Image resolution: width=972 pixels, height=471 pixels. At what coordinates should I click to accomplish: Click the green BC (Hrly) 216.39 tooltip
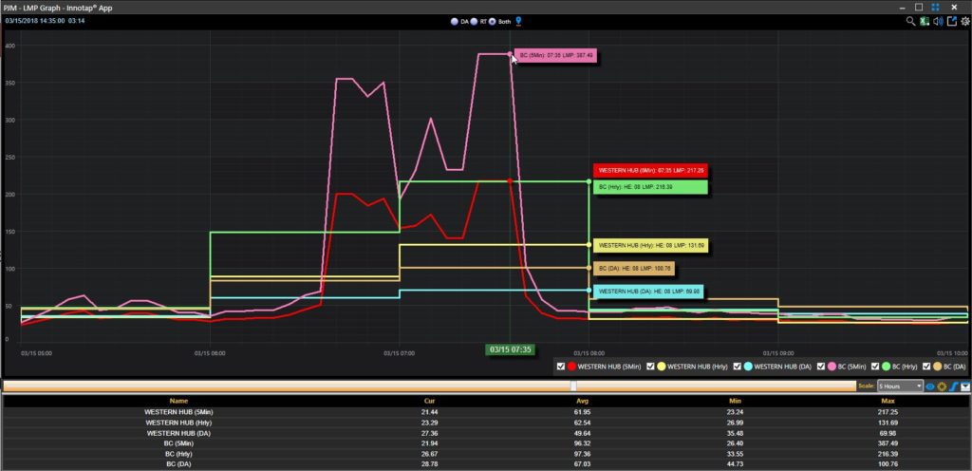click(650, 186)
